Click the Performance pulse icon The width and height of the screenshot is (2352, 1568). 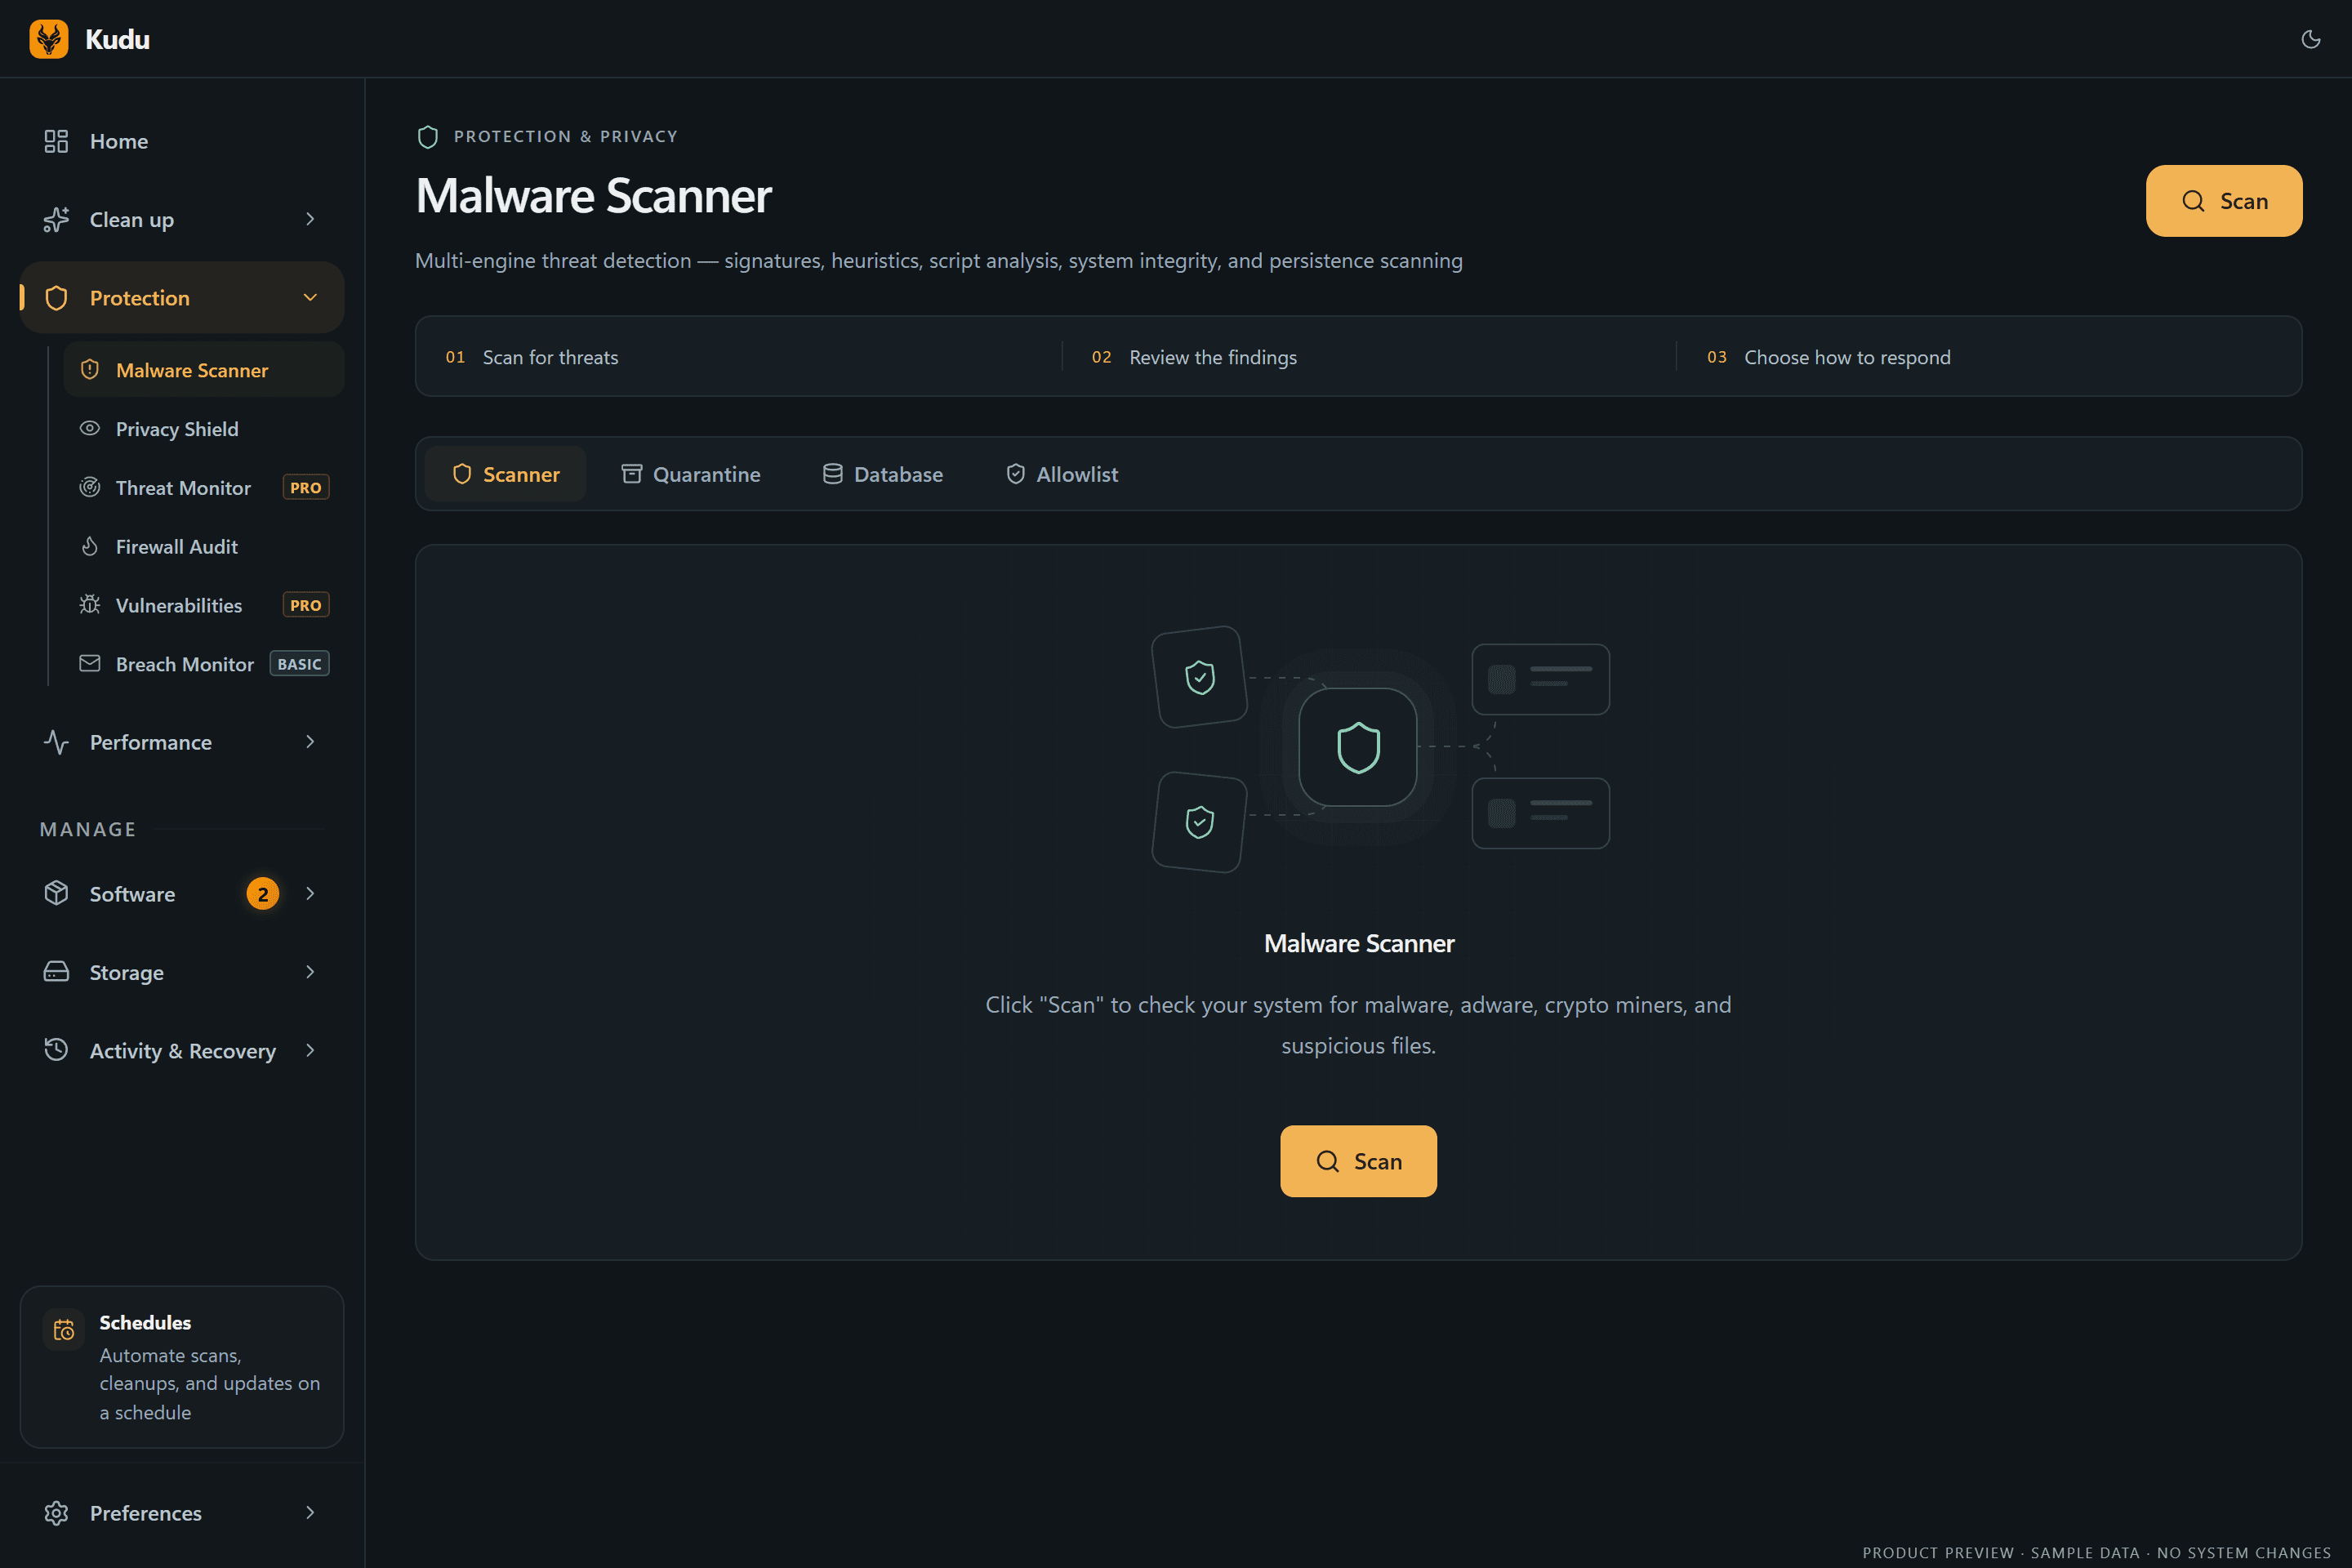(x=56, y=742)
